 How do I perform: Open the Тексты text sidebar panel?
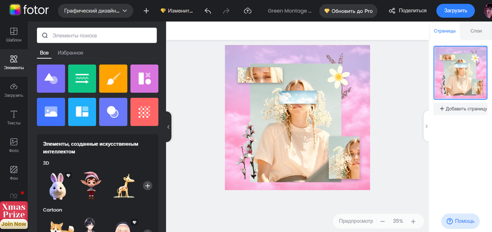tap(14, 118)
